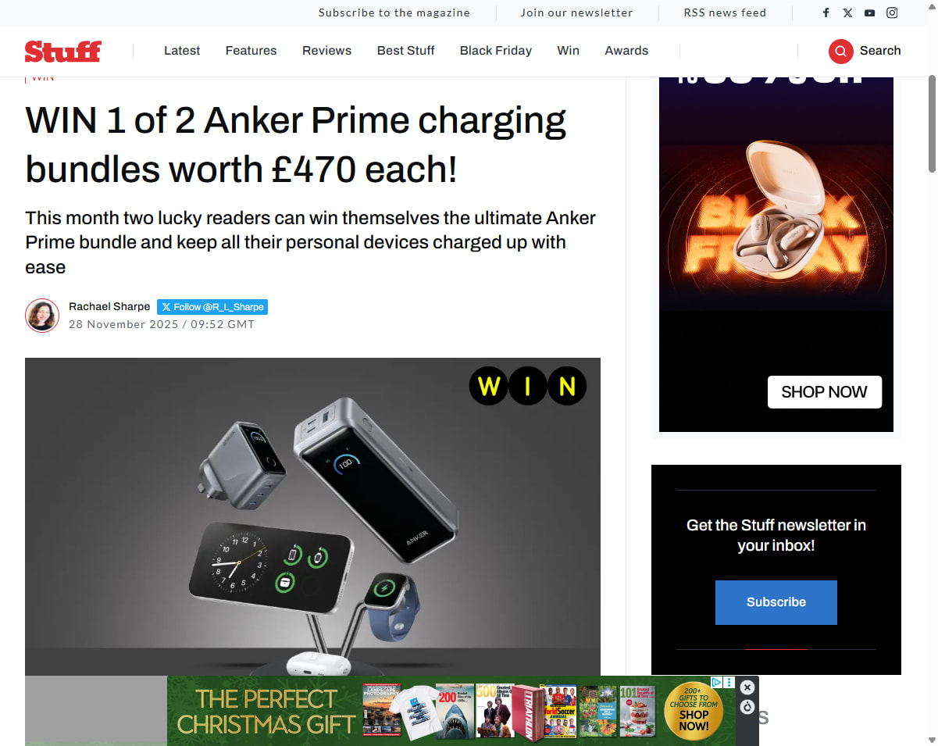938x746 pixels.
Task: Go to the Black Friday section
Action: click(x=496, y=51)
